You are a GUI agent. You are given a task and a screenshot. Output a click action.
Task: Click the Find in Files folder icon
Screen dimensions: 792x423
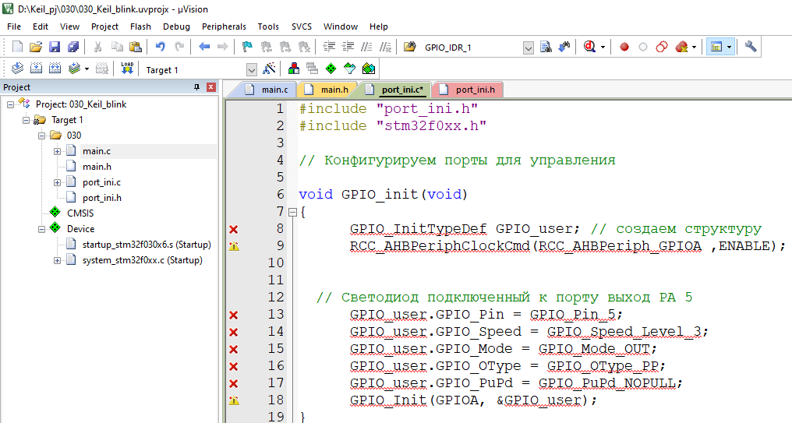coord(409,47)
